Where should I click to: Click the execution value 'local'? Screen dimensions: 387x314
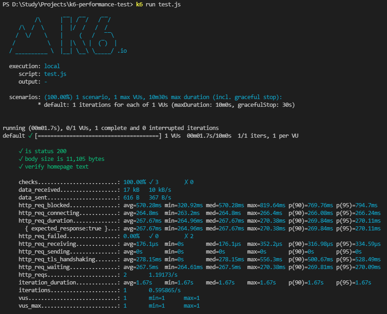pos(52,66)
